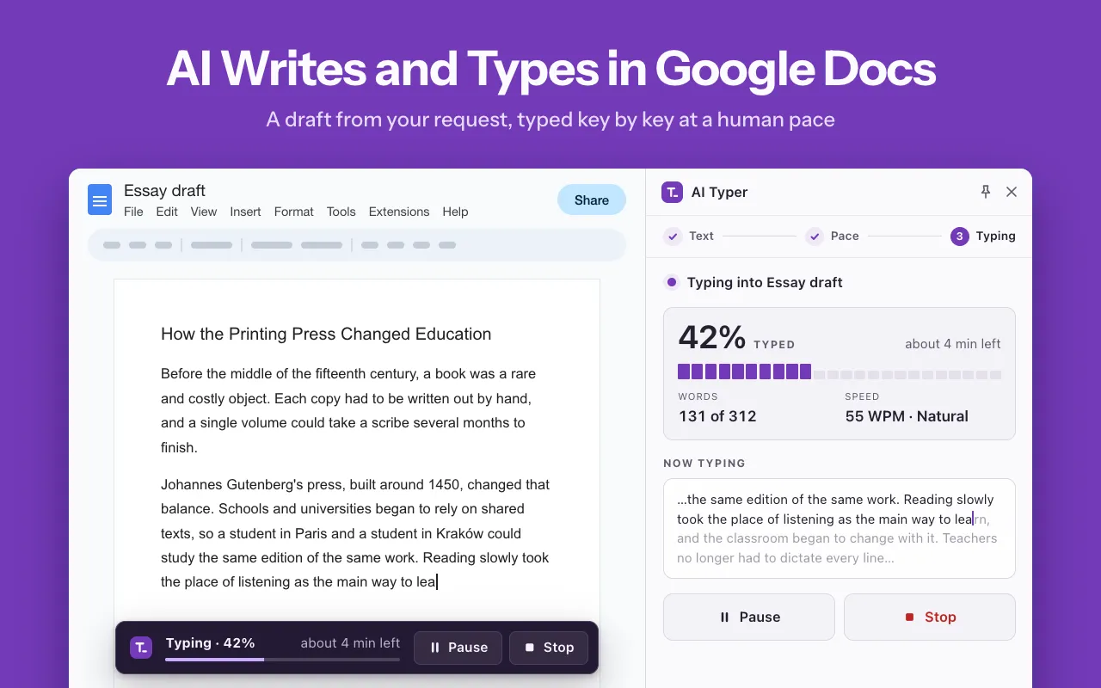Select the Typing step tab
Screen dimensions: 1101x688
(x=983, y=236)
